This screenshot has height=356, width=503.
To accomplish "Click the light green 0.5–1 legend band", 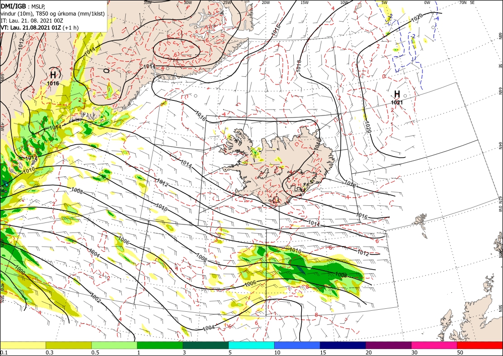I will [x=114, y=345].
